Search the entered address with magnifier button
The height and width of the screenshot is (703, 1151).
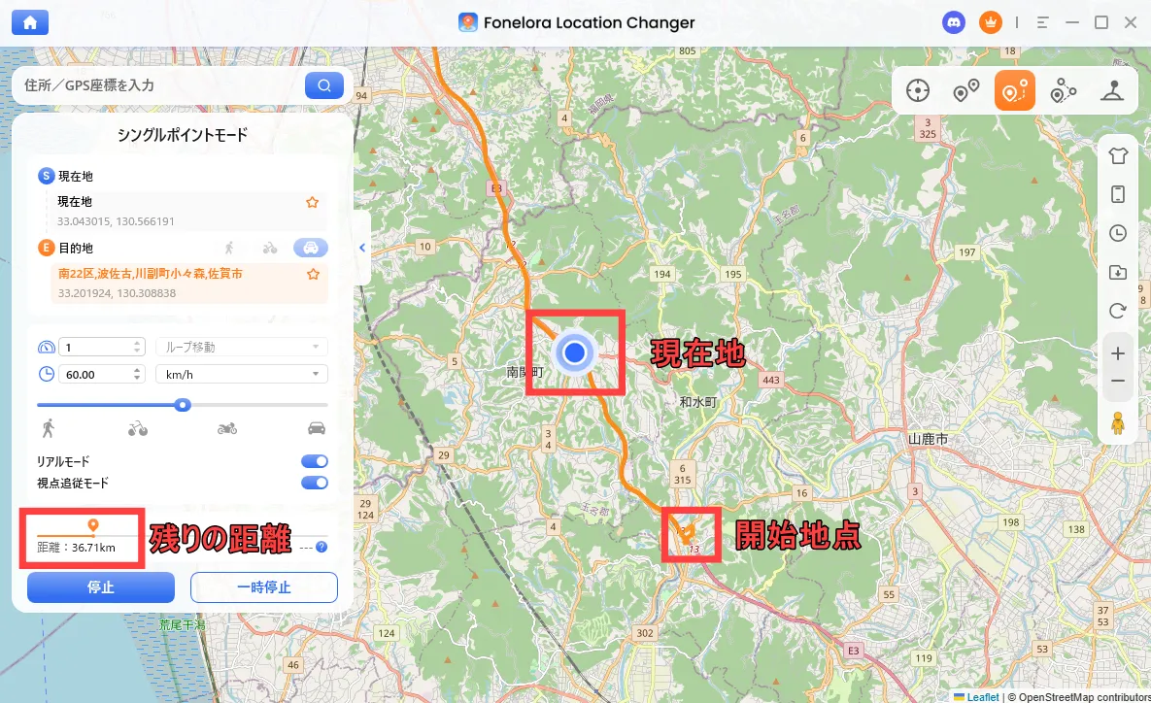(x=324, y=85)
